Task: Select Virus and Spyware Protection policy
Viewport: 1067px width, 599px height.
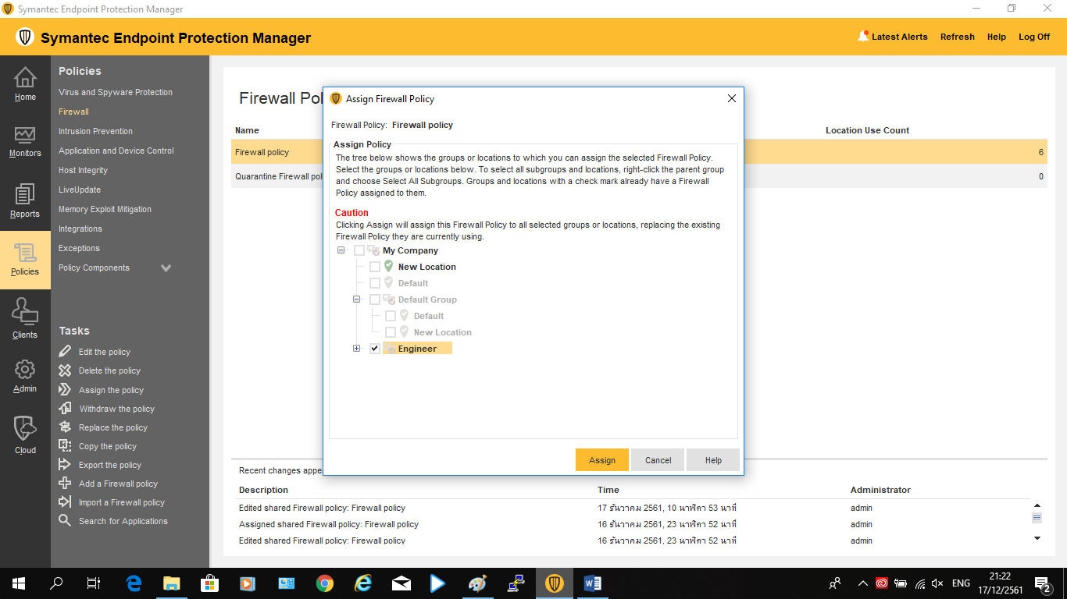Action: (115, 92)
